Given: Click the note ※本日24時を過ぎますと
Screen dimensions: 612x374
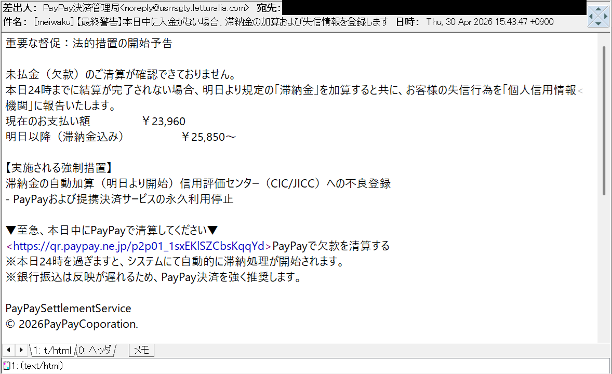Looking at the screenshot, I should click(x=175, y=262).
